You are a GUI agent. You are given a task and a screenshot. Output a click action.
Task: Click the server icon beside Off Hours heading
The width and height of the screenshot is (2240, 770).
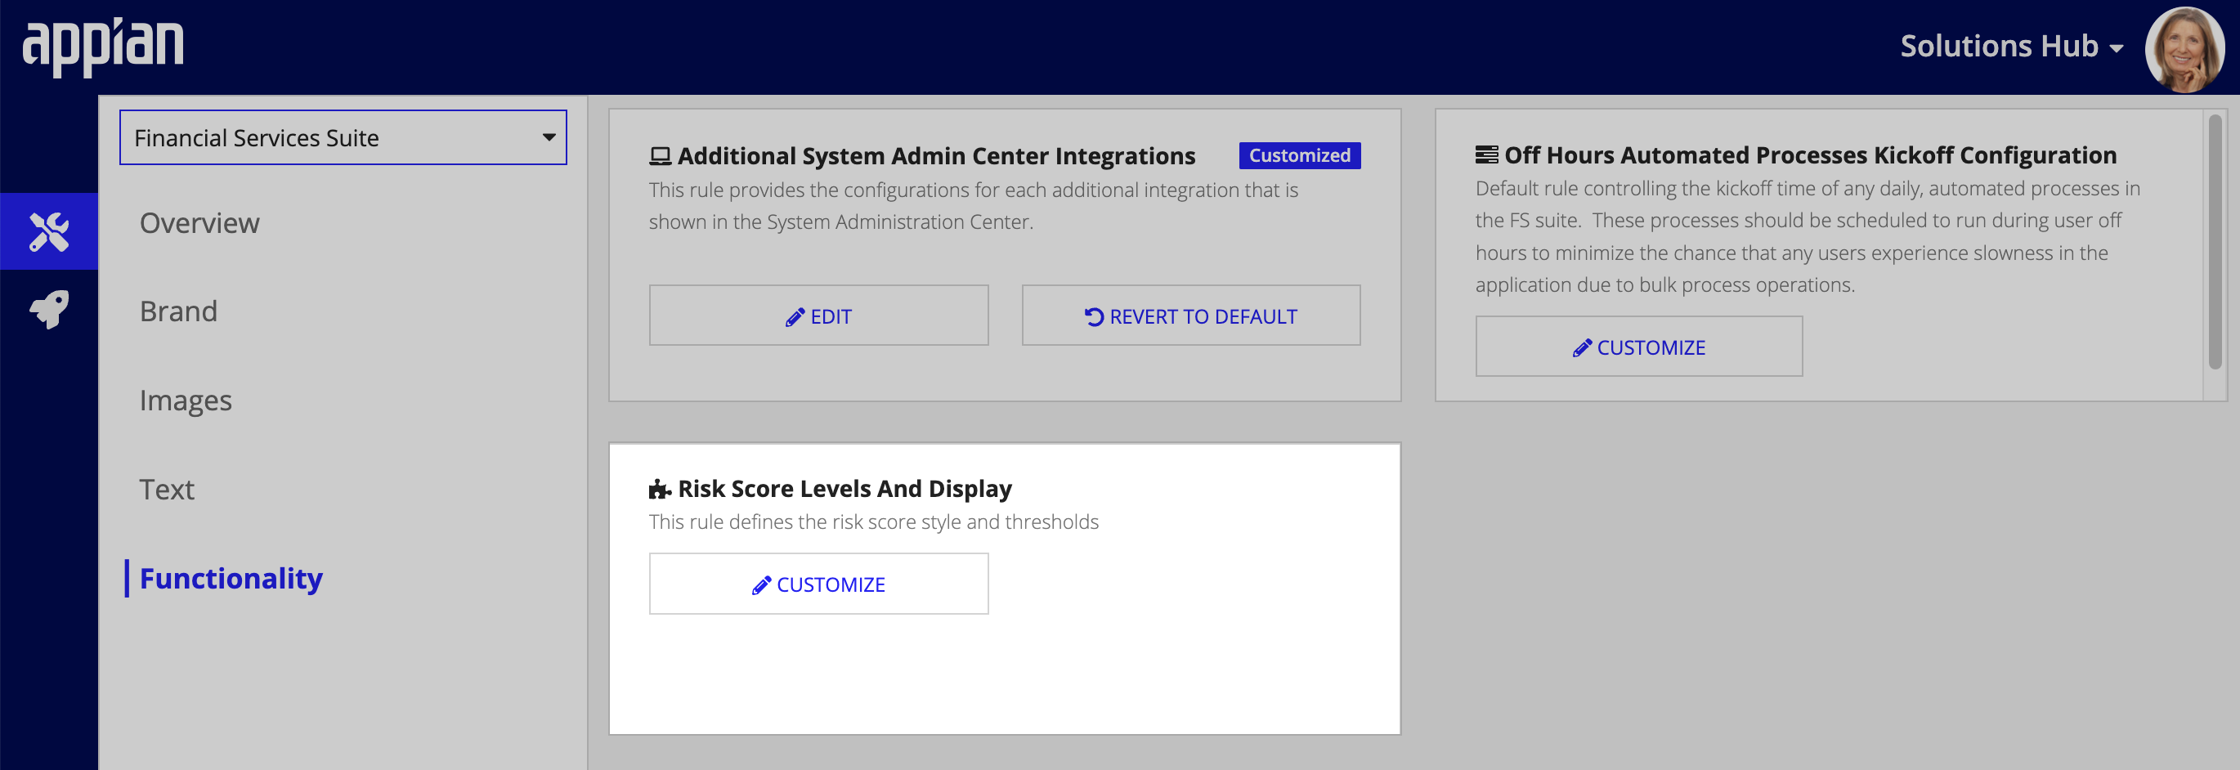click(1486, 154)
